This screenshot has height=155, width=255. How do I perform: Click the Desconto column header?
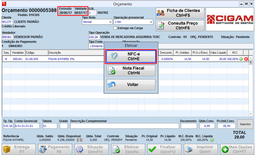(x=166, y=53)
